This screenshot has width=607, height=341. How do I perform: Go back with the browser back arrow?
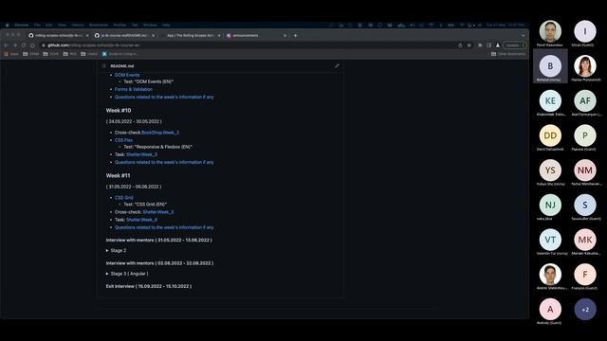coord(6,45)
